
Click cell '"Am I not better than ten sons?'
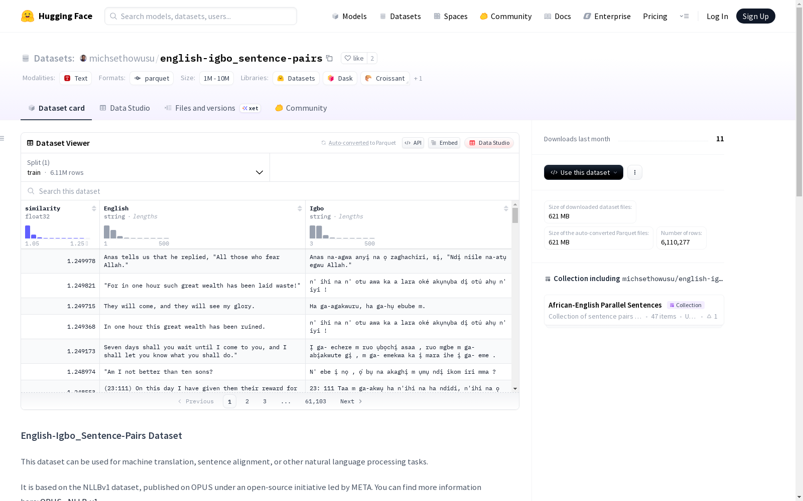(x=202, y=372)
